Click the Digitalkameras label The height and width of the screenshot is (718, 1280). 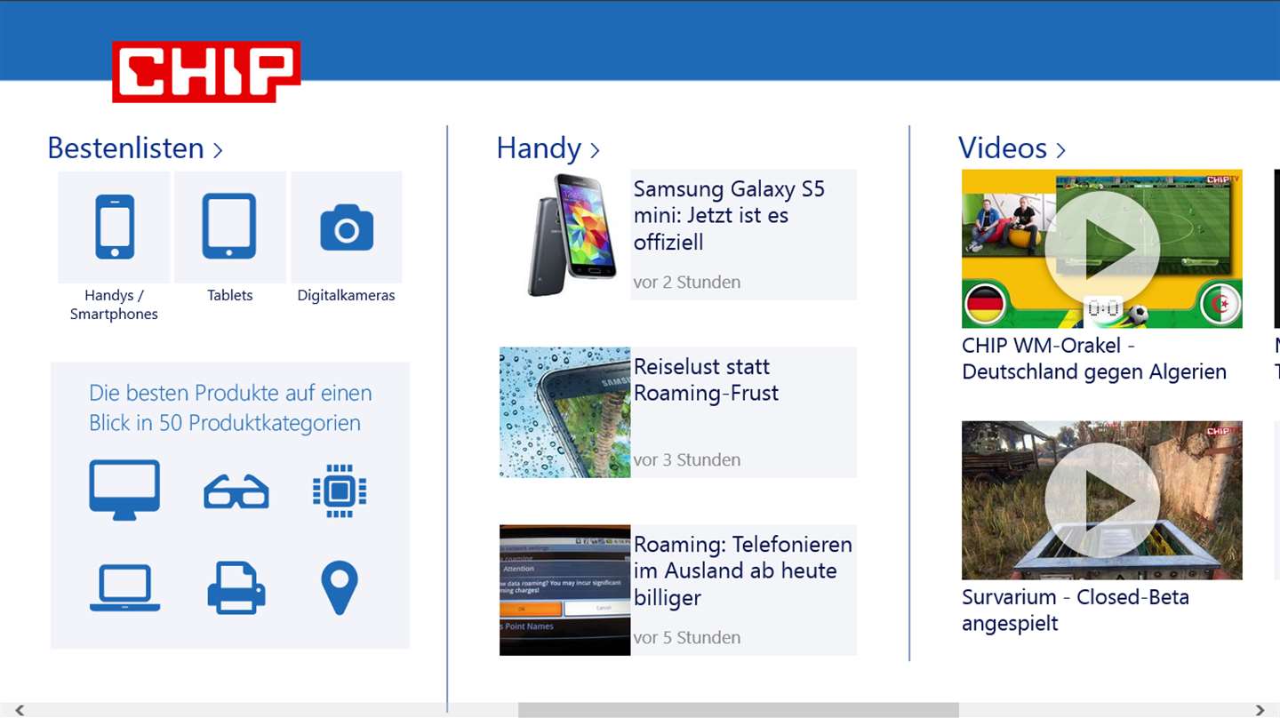point(347,295)
